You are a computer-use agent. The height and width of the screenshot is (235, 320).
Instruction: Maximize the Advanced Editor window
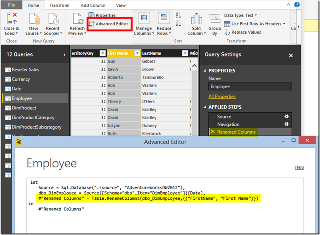(294, 140)
